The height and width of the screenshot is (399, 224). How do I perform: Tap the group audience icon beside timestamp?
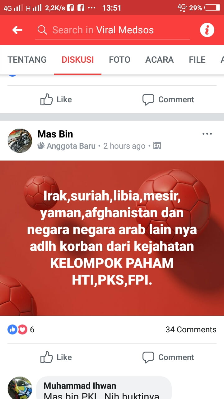tap(157, 146)
